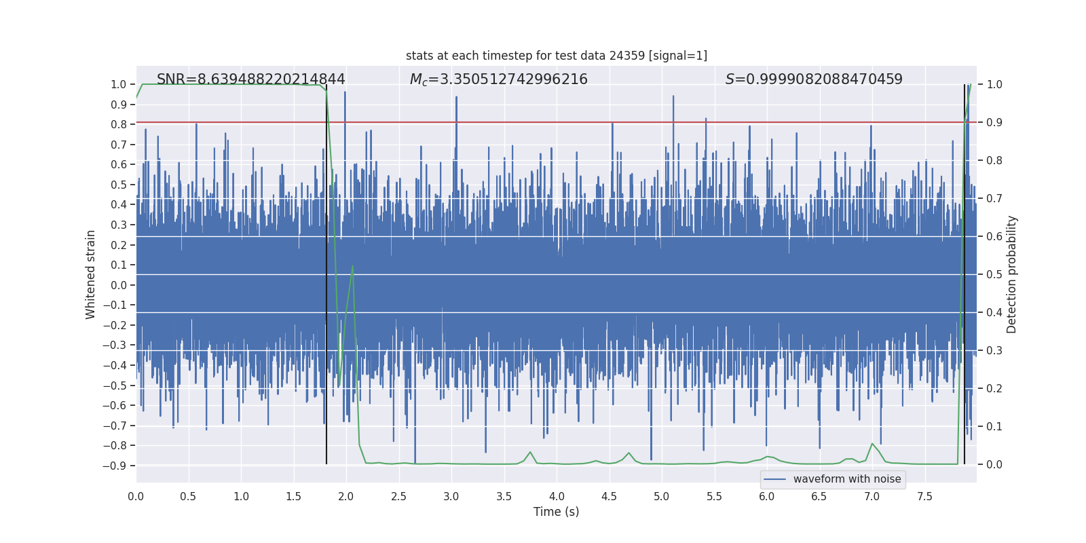Click the 'Whitened strain' axis label
1086x543 pixels.
click(90, 274)
